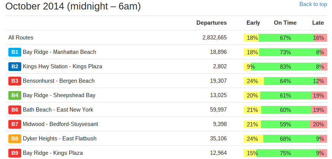Image resolution: width=332 pixels, height=159 pixels.
Task: Select the orange B8 route badge
Action: 15,139
